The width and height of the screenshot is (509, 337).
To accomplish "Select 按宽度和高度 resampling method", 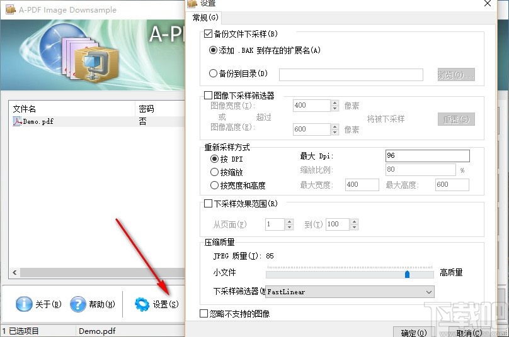I will point(214,185).
